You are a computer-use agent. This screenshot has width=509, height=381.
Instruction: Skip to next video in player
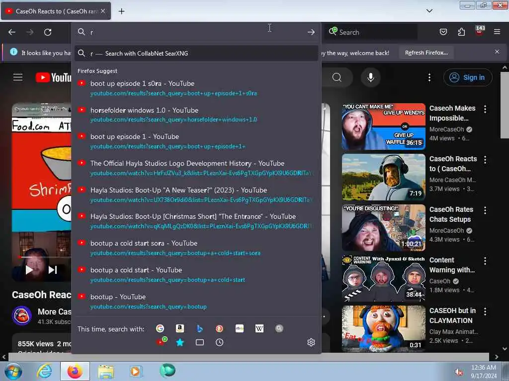(53, 269)
